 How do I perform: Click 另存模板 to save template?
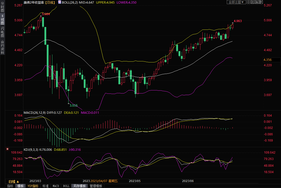tap(79, 186)
